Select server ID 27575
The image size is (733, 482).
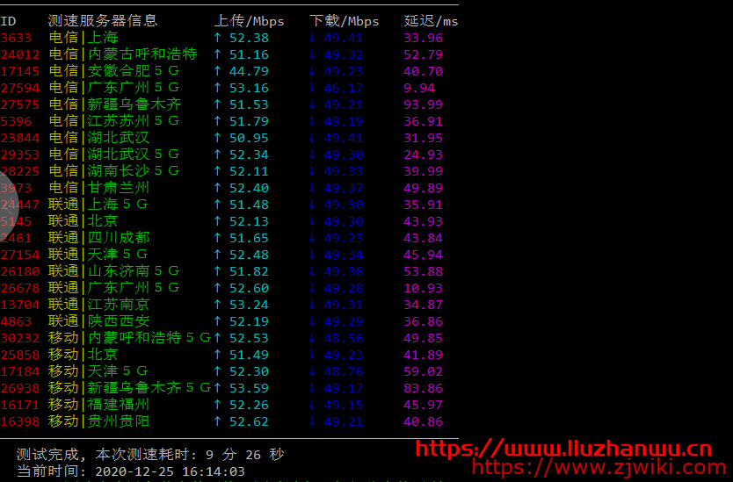(x=20, y=104)
